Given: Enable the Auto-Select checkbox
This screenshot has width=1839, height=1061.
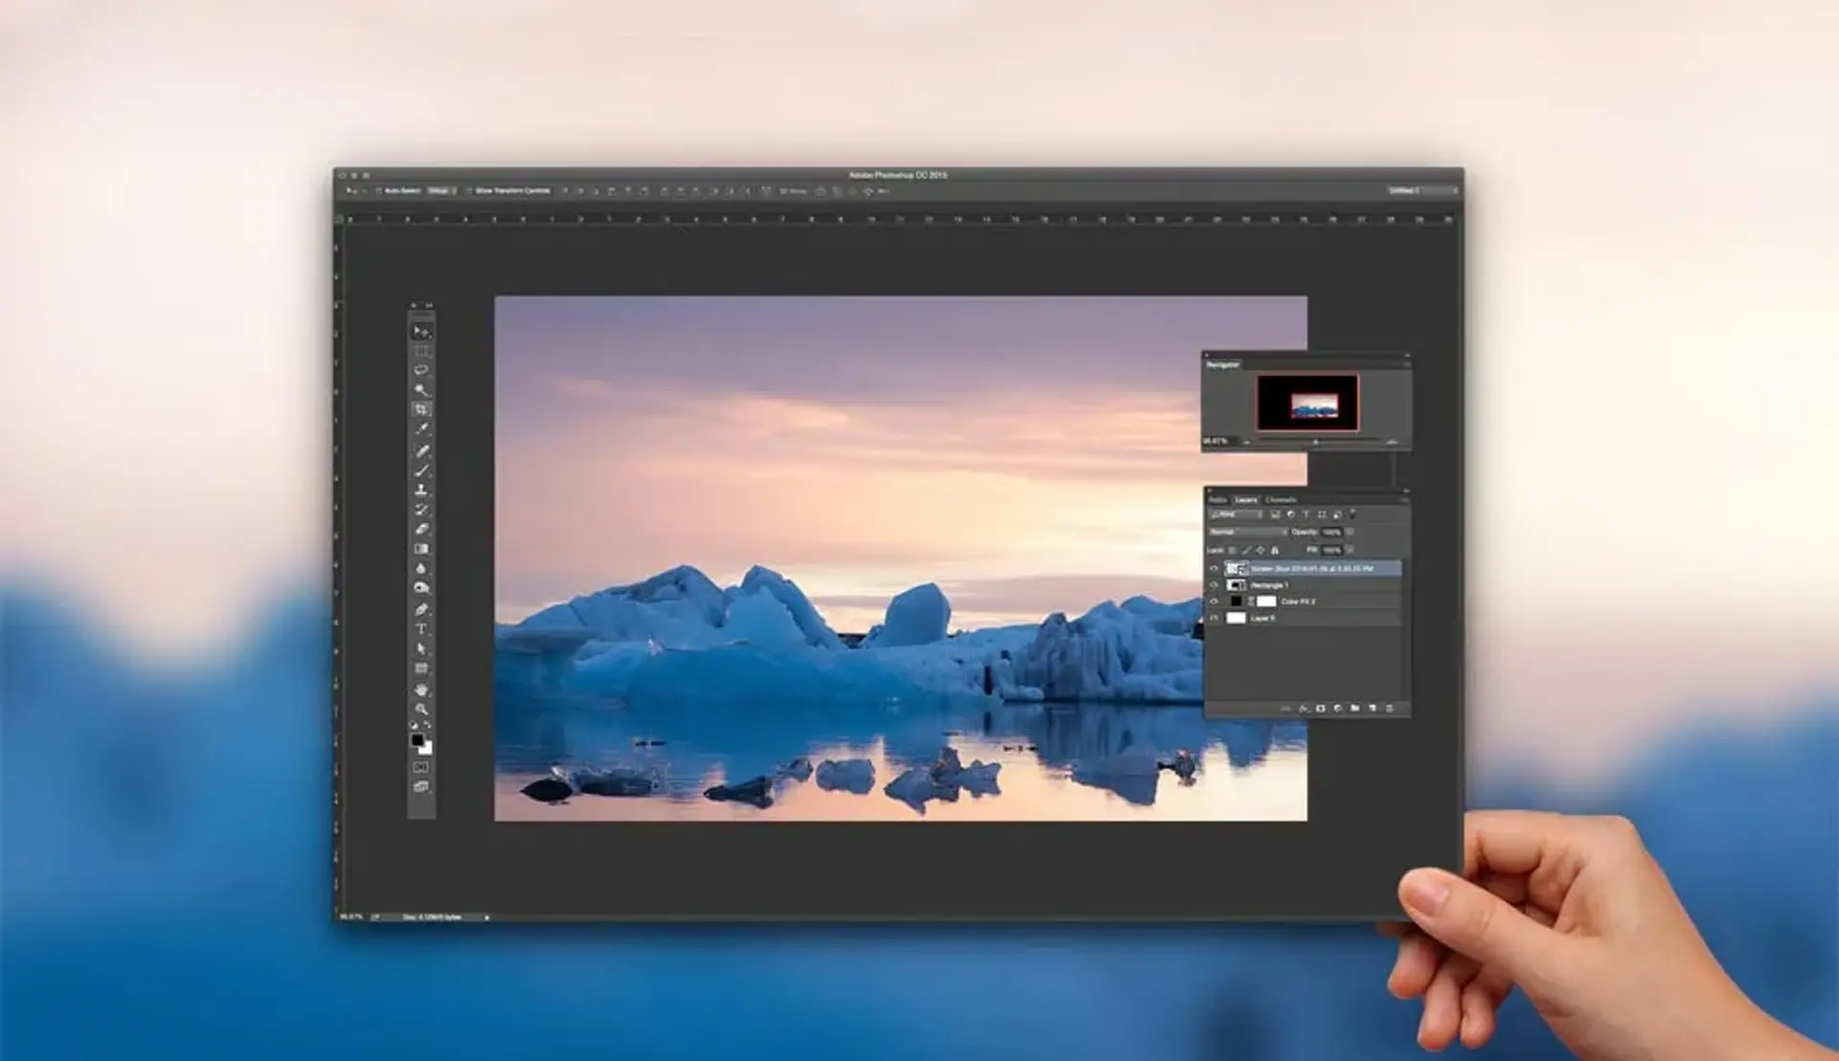Looking at the screenshot, I should point(379,191).
